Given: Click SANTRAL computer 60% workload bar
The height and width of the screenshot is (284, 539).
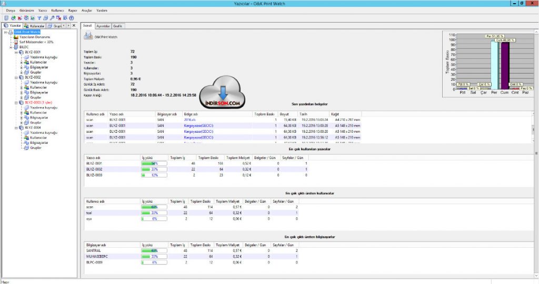Looking at the screenshot, I should coord(154,250).
